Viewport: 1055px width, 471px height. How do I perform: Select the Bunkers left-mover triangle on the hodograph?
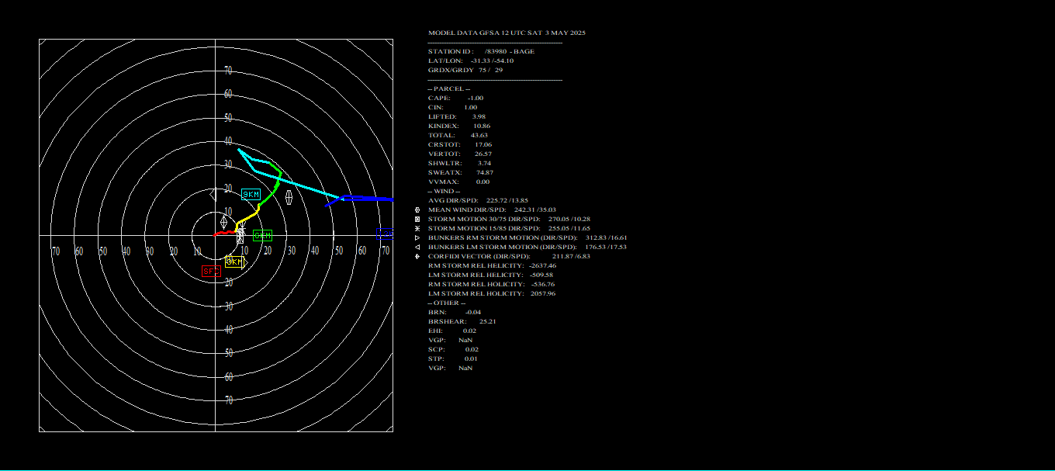pyautogui.click(x=214, y=193)
